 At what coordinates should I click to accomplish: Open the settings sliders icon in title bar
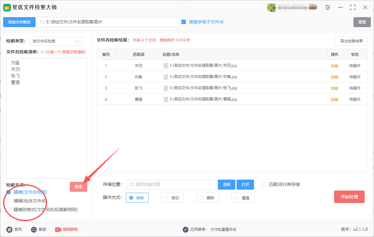tap(328, 7)
